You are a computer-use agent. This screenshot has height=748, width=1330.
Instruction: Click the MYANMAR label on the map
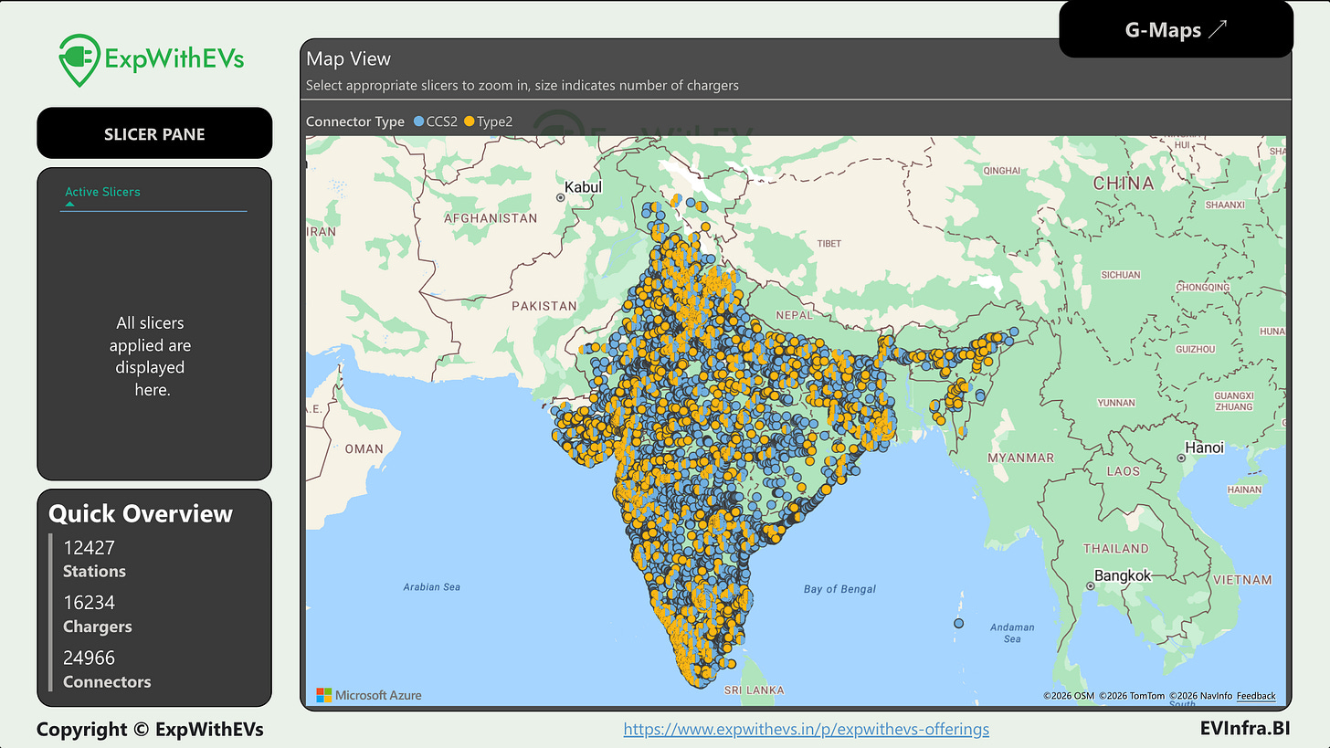click(1020, 458)
